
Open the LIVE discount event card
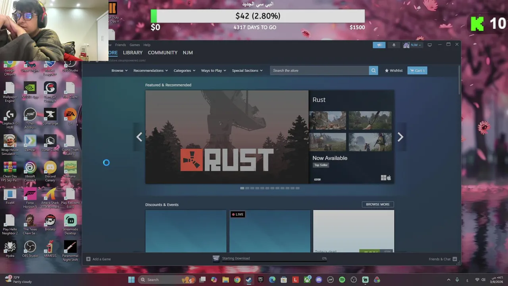(269, 231)
